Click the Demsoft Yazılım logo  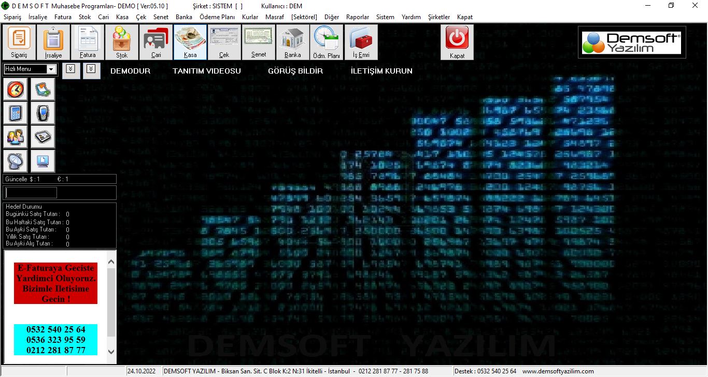click(x=631, y=42)
